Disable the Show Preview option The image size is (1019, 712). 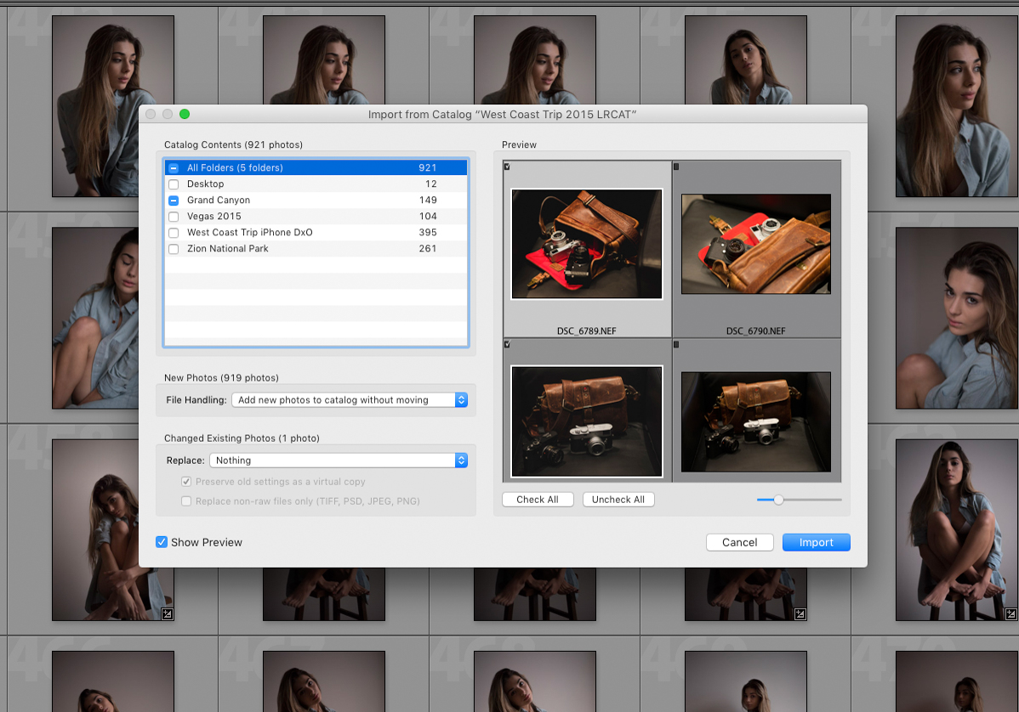(x=162, y=541)
